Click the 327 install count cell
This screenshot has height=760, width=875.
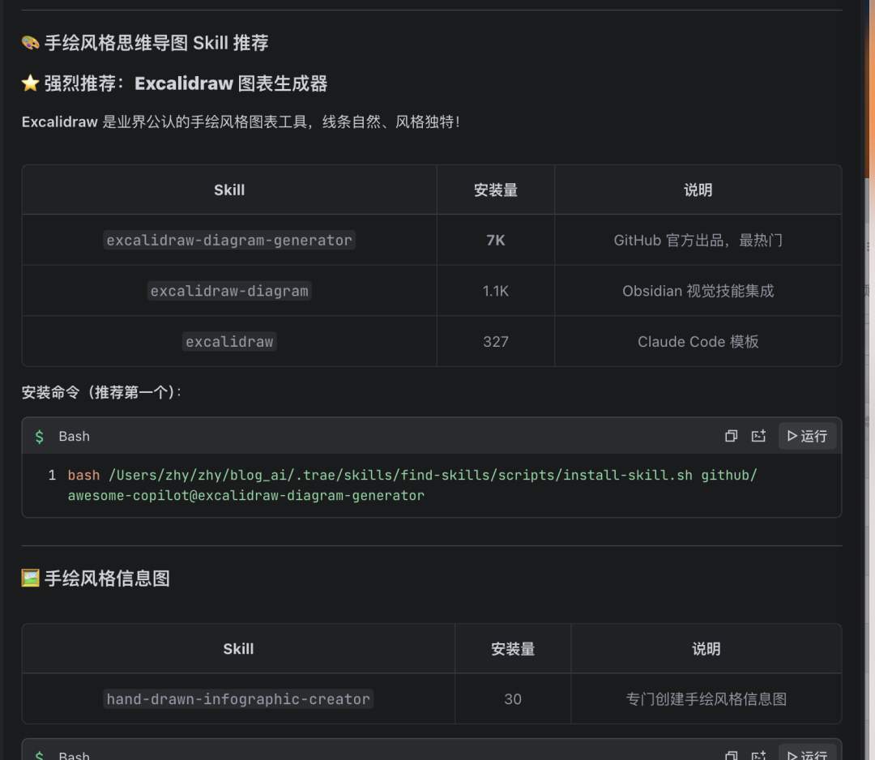tap(496, 341)
